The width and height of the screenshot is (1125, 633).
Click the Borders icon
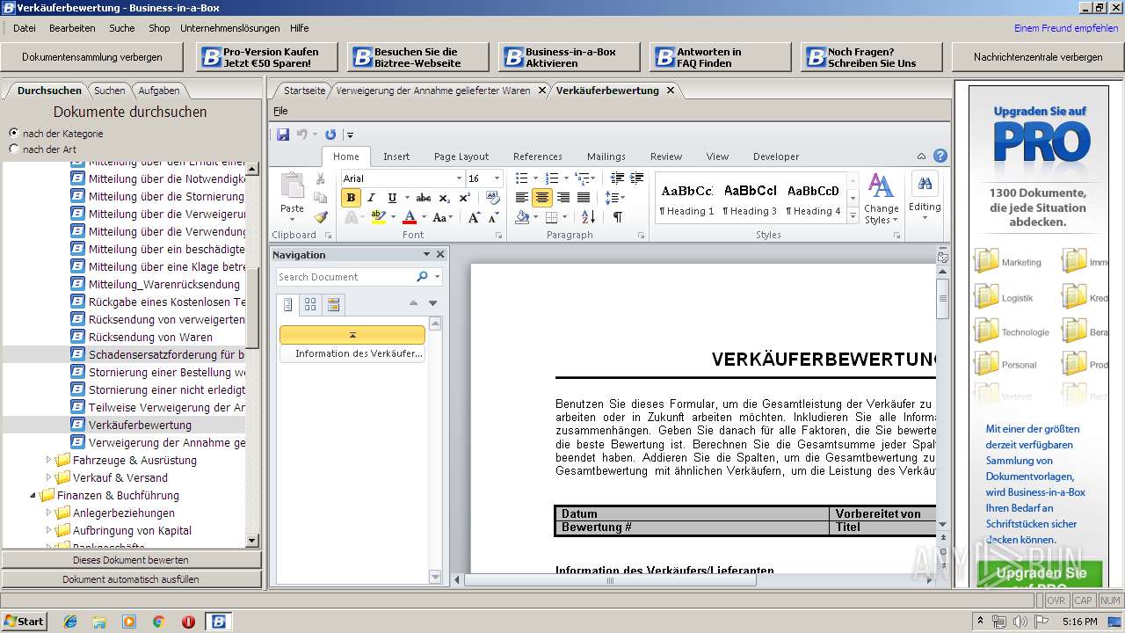pos(551,217)
